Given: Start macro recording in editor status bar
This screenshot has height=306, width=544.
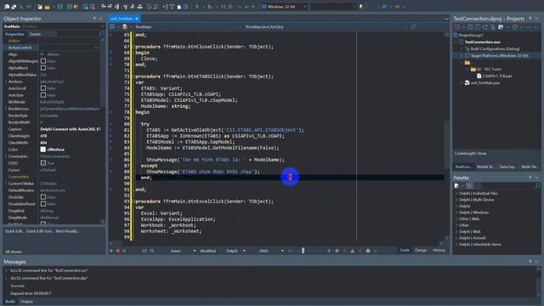Looking at the screenshot, I should (111, 251).
